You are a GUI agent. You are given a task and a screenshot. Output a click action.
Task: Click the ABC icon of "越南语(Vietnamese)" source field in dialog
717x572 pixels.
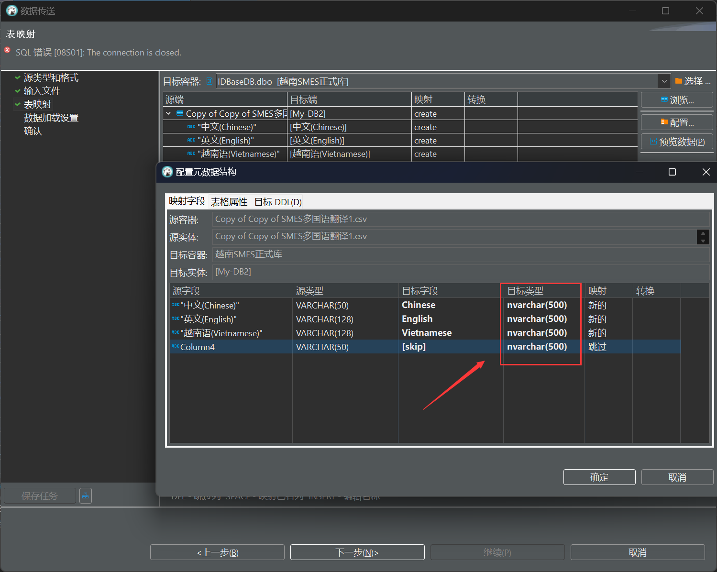[175, 332]
